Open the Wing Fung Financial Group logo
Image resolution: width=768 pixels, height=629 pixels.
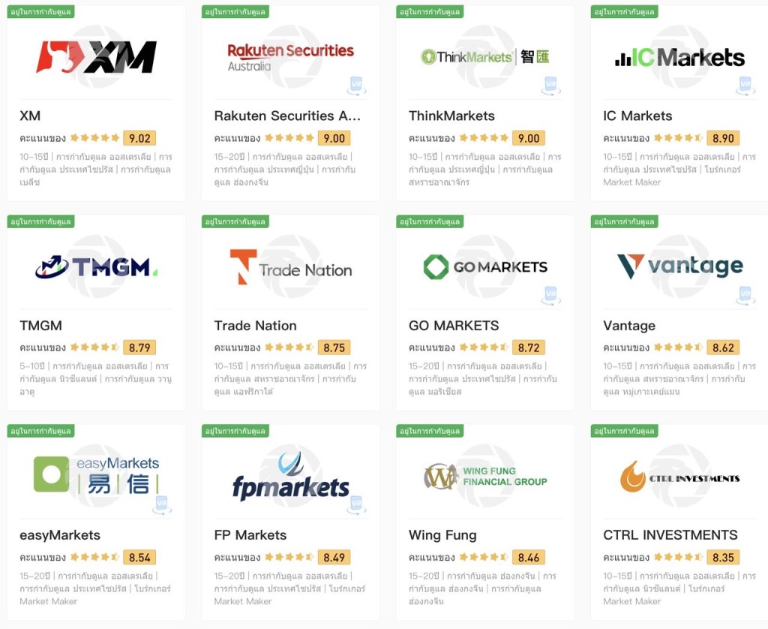pyautogui.click(x=485, y=476)
